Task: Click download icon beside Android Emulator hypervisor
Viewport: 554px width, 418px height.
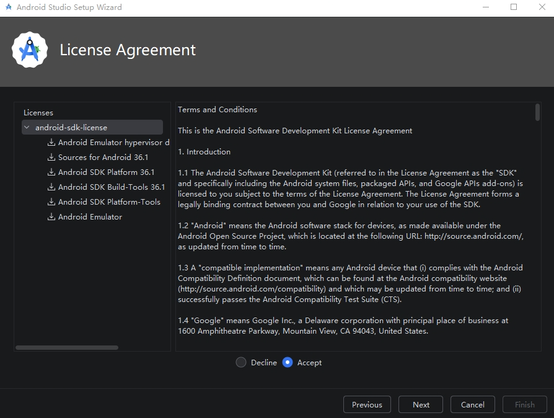Action: click(51, 142)
